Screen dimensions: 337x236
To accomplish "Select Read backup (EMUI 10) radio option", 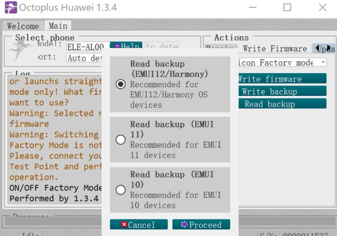I will pyautogui.click(x=120, y=190).
